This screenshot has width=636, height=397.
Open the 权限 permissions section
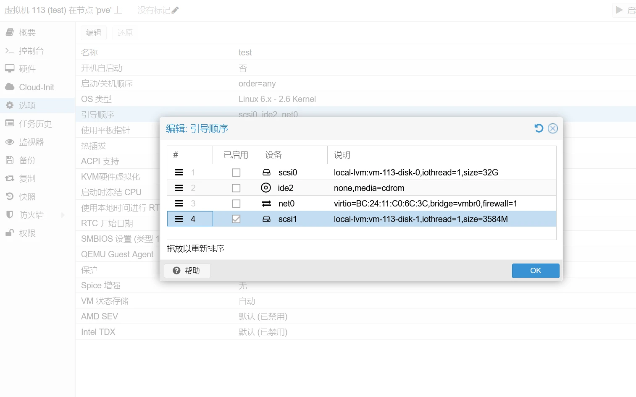[x=37, y=233]
